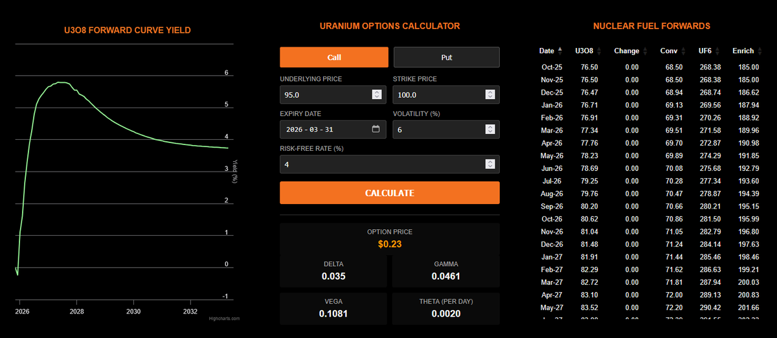777x338 pixels.
Task: Click the Enrich column sort arrow icon
Action: pyautogui.click(x=760, y=51)
